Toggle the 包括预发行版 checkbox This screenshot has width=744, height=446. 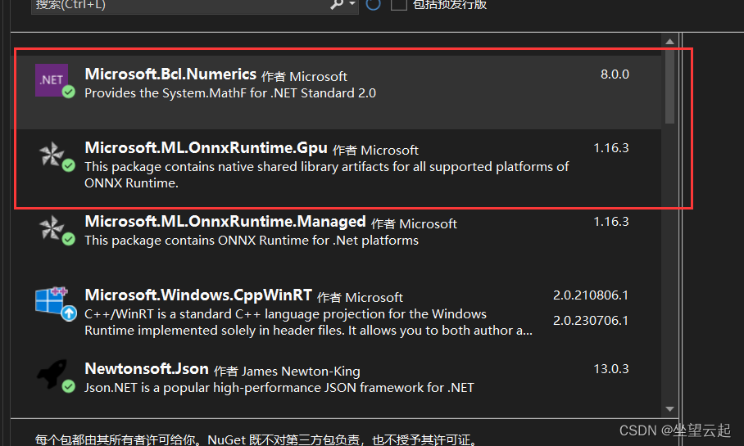[x=398, y=4]
